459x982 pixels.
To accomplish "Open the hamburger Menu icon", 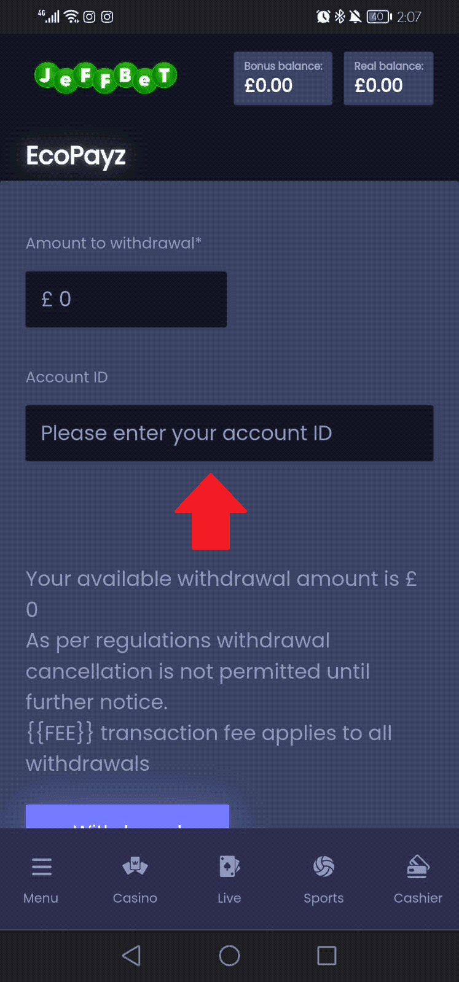I will point(41,867).
